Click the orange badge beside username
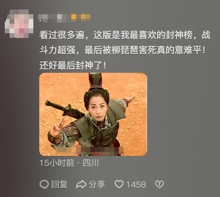 point(81,18)
